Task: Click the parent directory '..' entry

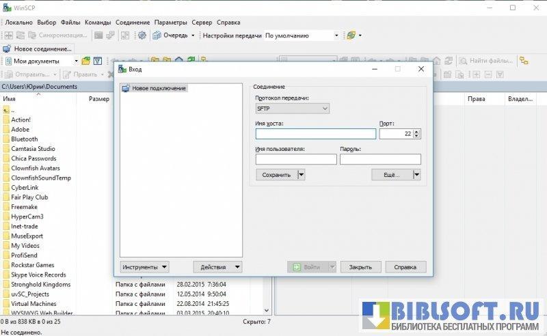Action: 9,110
